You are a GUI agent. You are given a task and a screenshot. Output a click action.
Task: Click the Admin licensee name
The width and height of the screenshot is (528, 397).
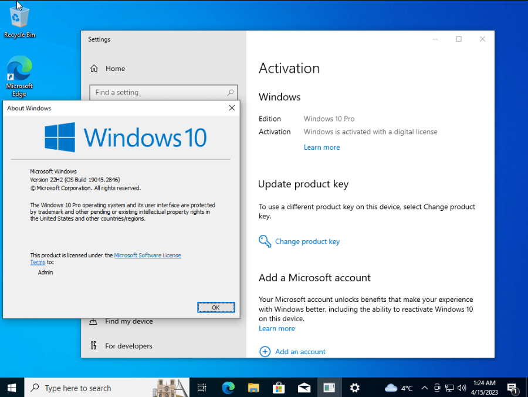45,272
